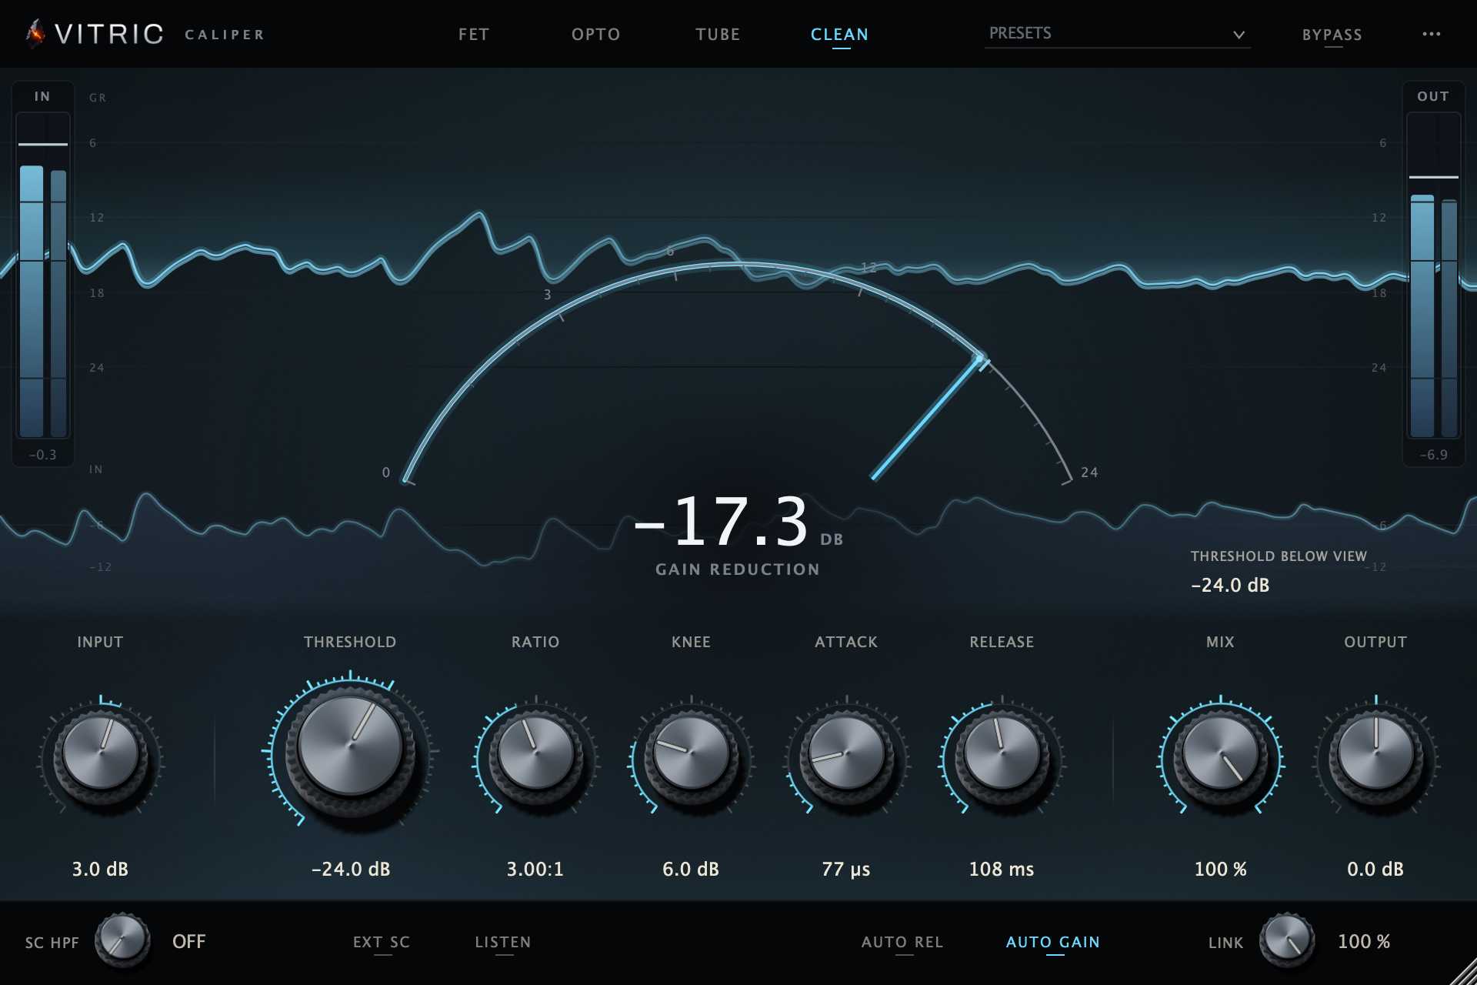The width and height of the screenshot is (1477, 985).
Task: Click the IN meter -0.3 peak readout
Action: click(x=42, y=455)
